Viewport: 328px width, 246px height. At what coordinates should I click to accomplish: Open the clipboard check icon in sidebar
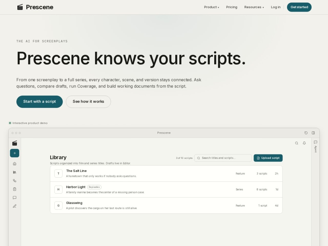[15, 189]
